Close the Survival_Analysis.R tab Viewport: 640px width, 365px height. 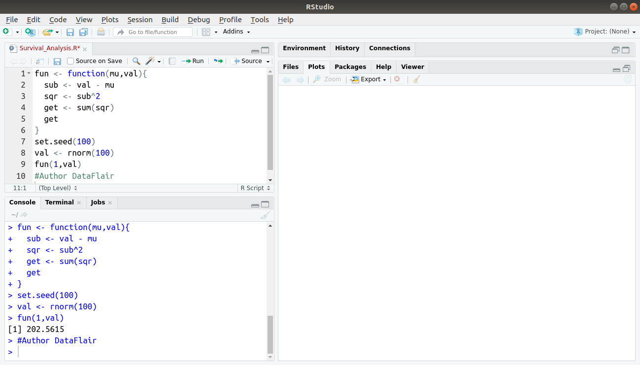click(x=85, y=49)
